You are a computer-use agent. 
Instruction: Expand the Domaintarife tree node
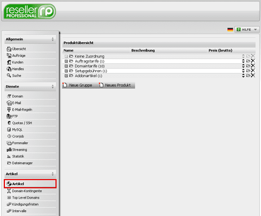click(66, 66)
